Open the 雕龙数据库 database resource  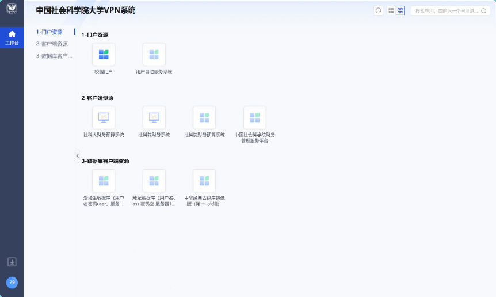click(154, 181)
